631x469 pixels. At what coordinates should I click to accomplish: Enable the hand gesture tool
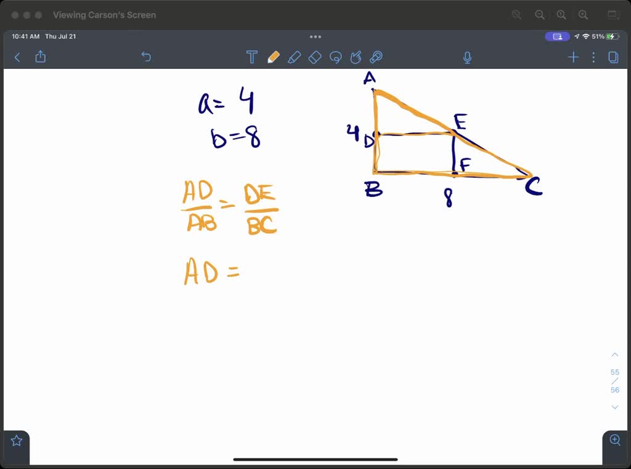(x=356, y=57)
